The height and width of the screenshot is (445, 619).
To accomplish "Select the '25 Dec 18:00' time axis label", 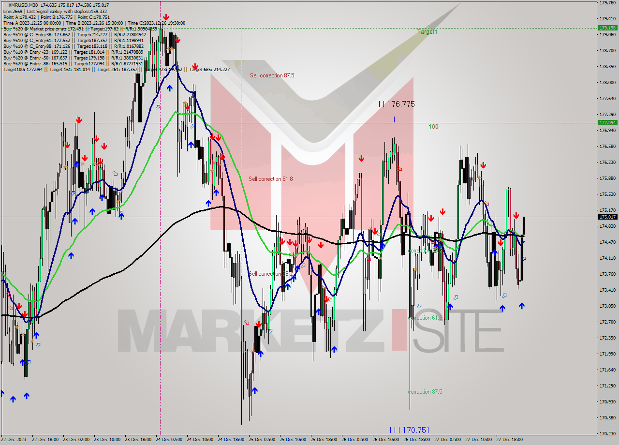I will (324, 440).
